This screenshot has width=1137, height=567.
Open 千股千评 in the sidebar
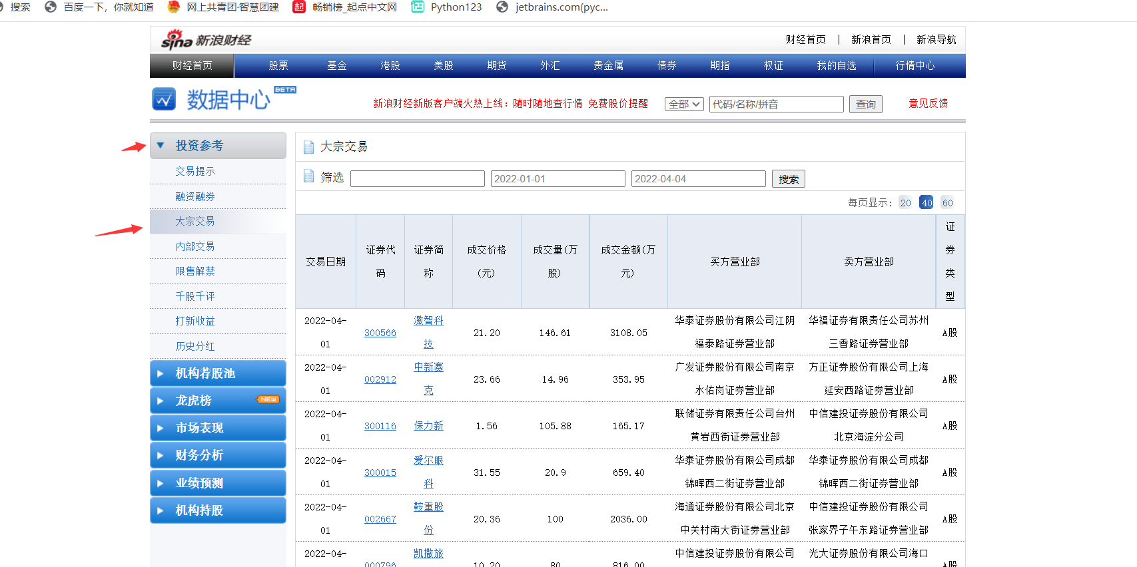[x=195, y=296]
